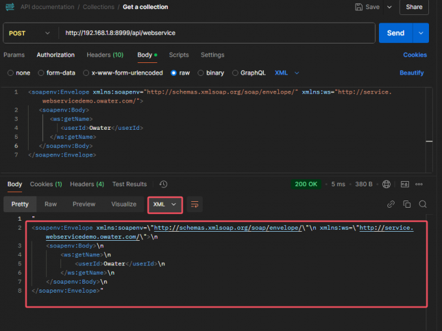The height and width of the screenshot is (331, 442).
Task: Open the Params tab
Action: (14, 55)
